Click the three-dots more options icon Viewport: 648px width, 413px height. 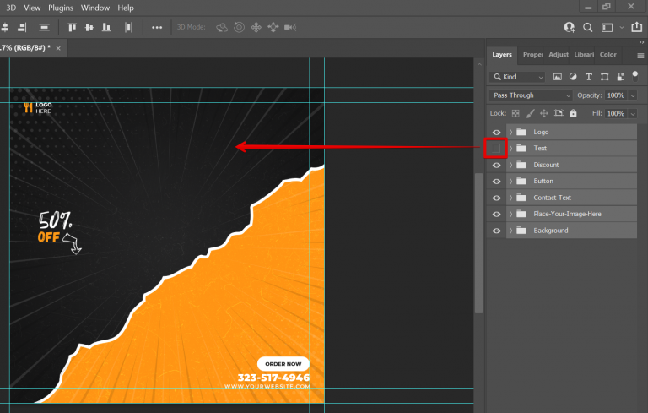click(157, 27)
